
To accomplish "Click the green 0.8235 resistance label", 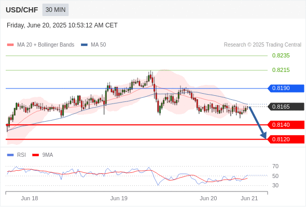I will (x=281, y=56).
